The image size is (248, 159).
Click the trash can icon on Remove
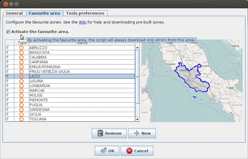pyautogui.click(x=100, y=133)
